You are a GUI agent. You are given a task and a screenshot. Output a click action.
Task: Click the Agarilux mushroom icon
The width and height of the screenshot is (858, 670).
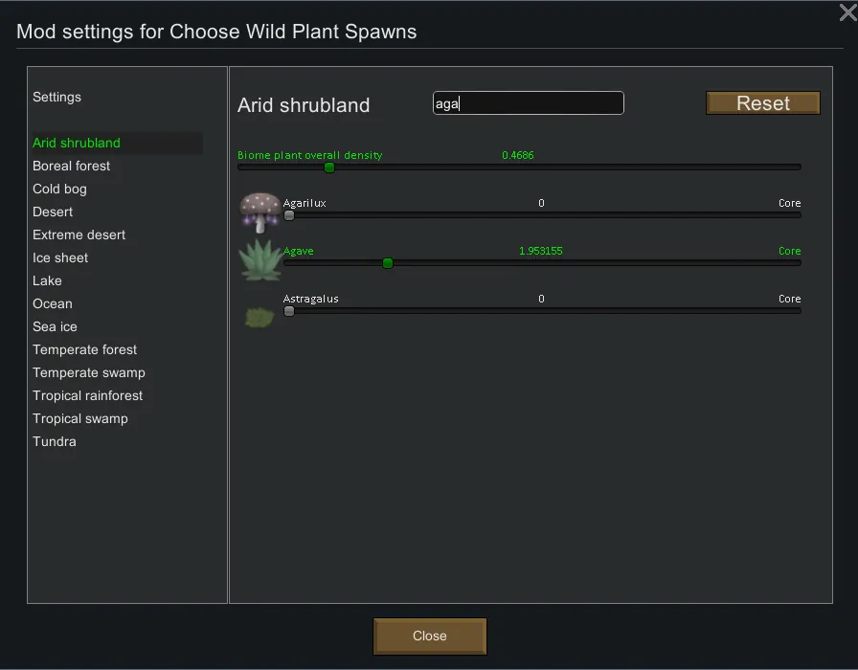tap(260, 212)
